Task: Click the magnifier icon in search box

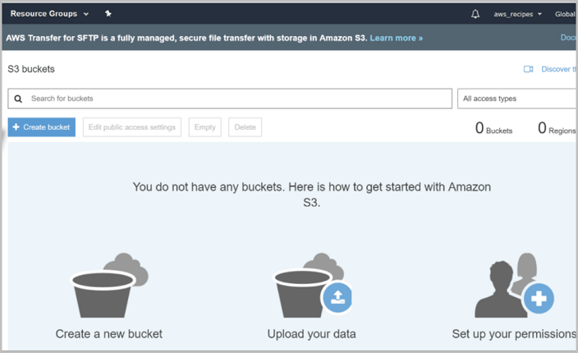Action: 19,99
